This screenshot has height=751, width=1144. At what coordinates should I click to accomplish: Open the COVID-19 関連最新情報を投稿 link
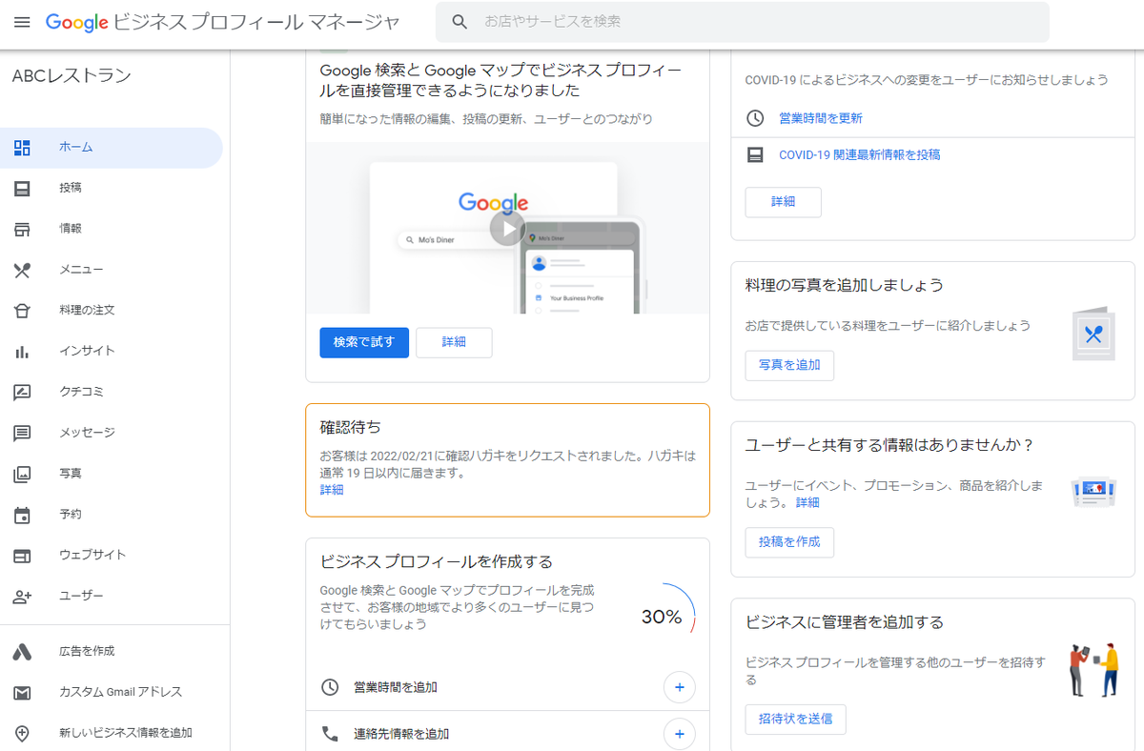coord(860,154)
